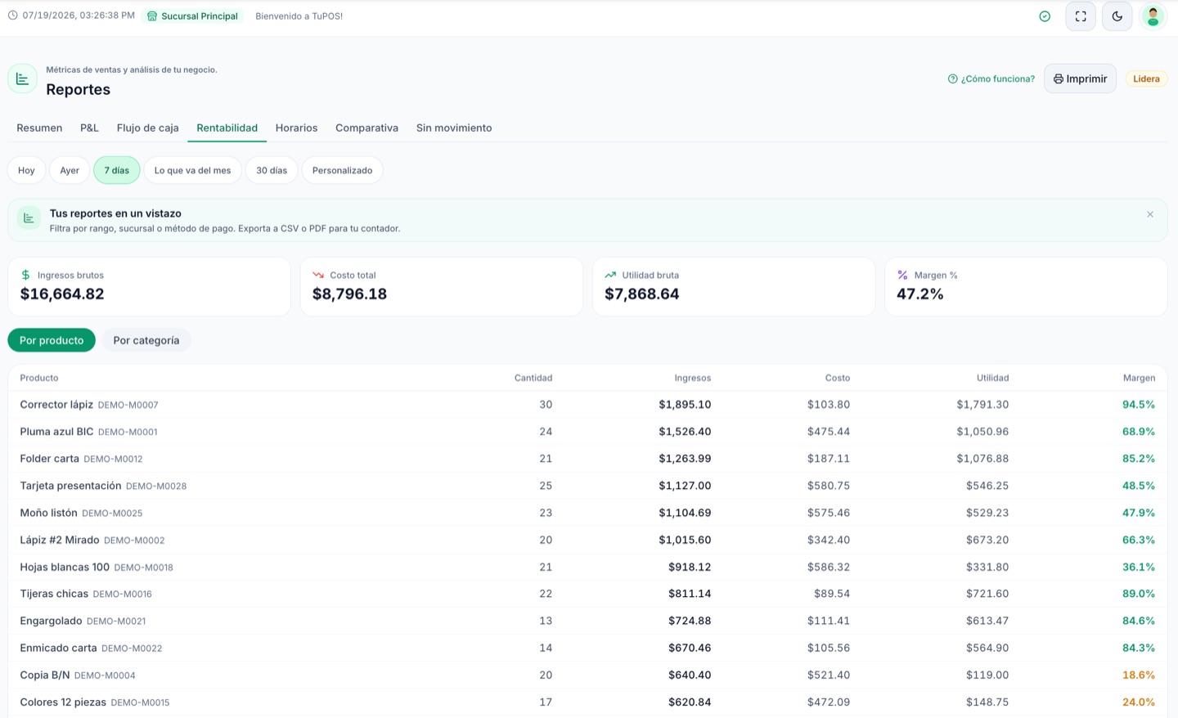Click the Folder carta product name
Screen dimensions: 1178x718
49,459
